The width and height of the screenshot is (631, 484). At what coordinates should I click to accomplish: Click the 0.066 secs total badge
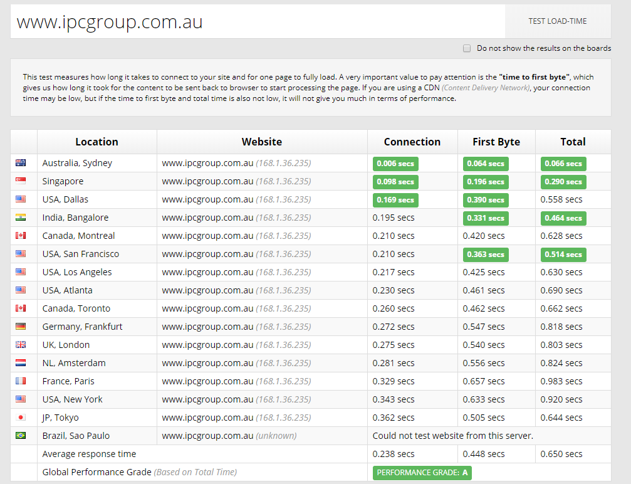563,164
